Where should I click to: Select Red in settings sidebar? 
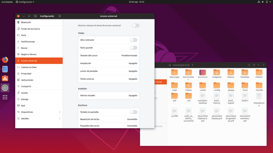[x=39, y=105]
